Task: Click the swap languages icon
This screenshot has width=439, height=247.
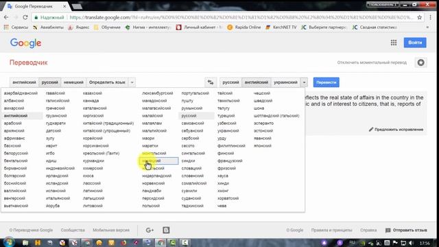Action: (211, 82)
